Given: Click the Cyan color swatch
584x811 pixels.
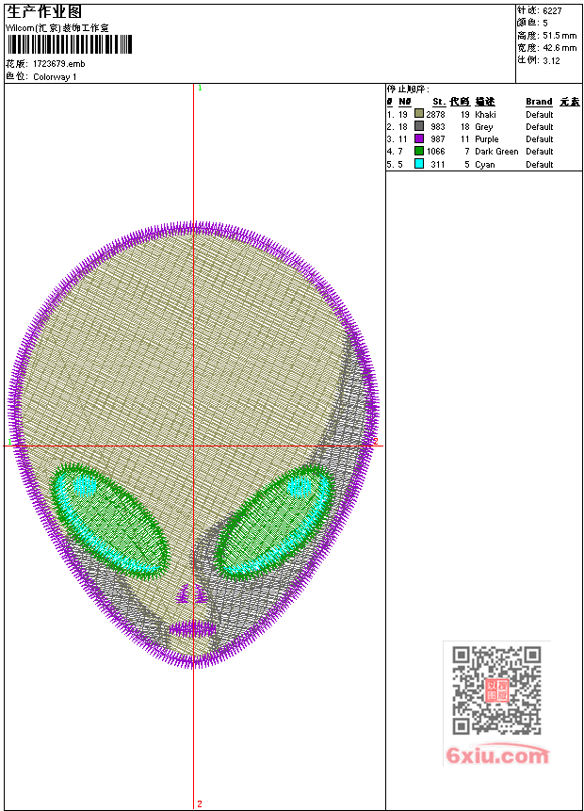Looking at the screenshot, I should tap(419, 164).
